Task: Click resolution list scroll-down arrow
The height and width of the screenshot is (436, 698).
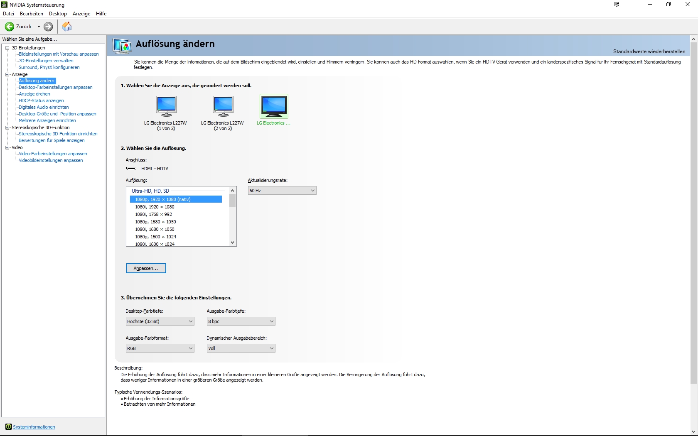Action: point(233,242)
